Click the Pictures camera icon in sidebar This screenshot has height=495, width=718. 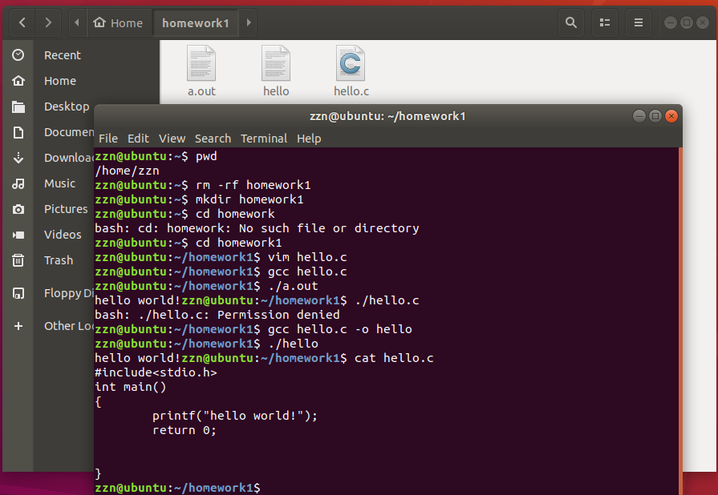click(x=18, y=209)
